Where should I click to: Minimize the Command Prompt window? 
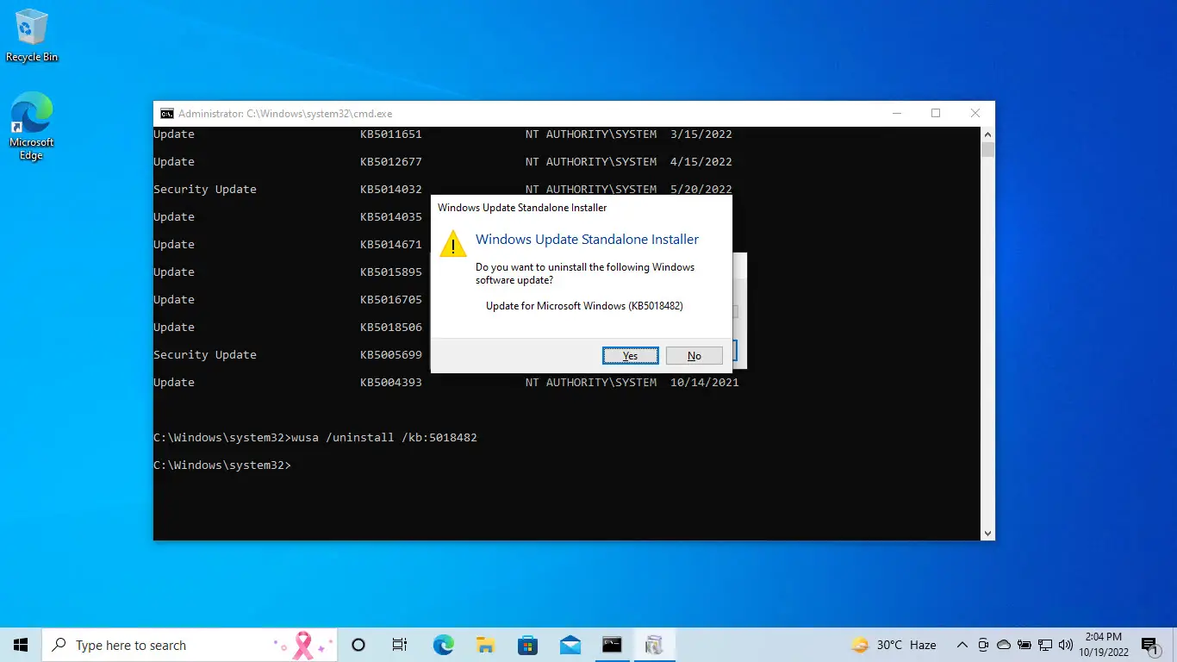click(x=896, y=114)
